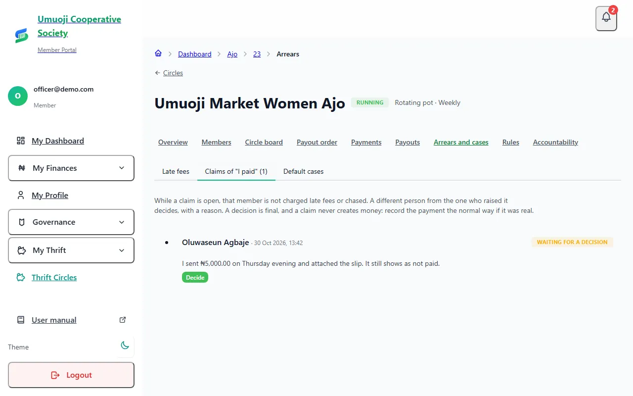The width and height of the screenshot is (633, 396).
Task: Expand the My Thrift menu
Action: [x=71, y=250]
